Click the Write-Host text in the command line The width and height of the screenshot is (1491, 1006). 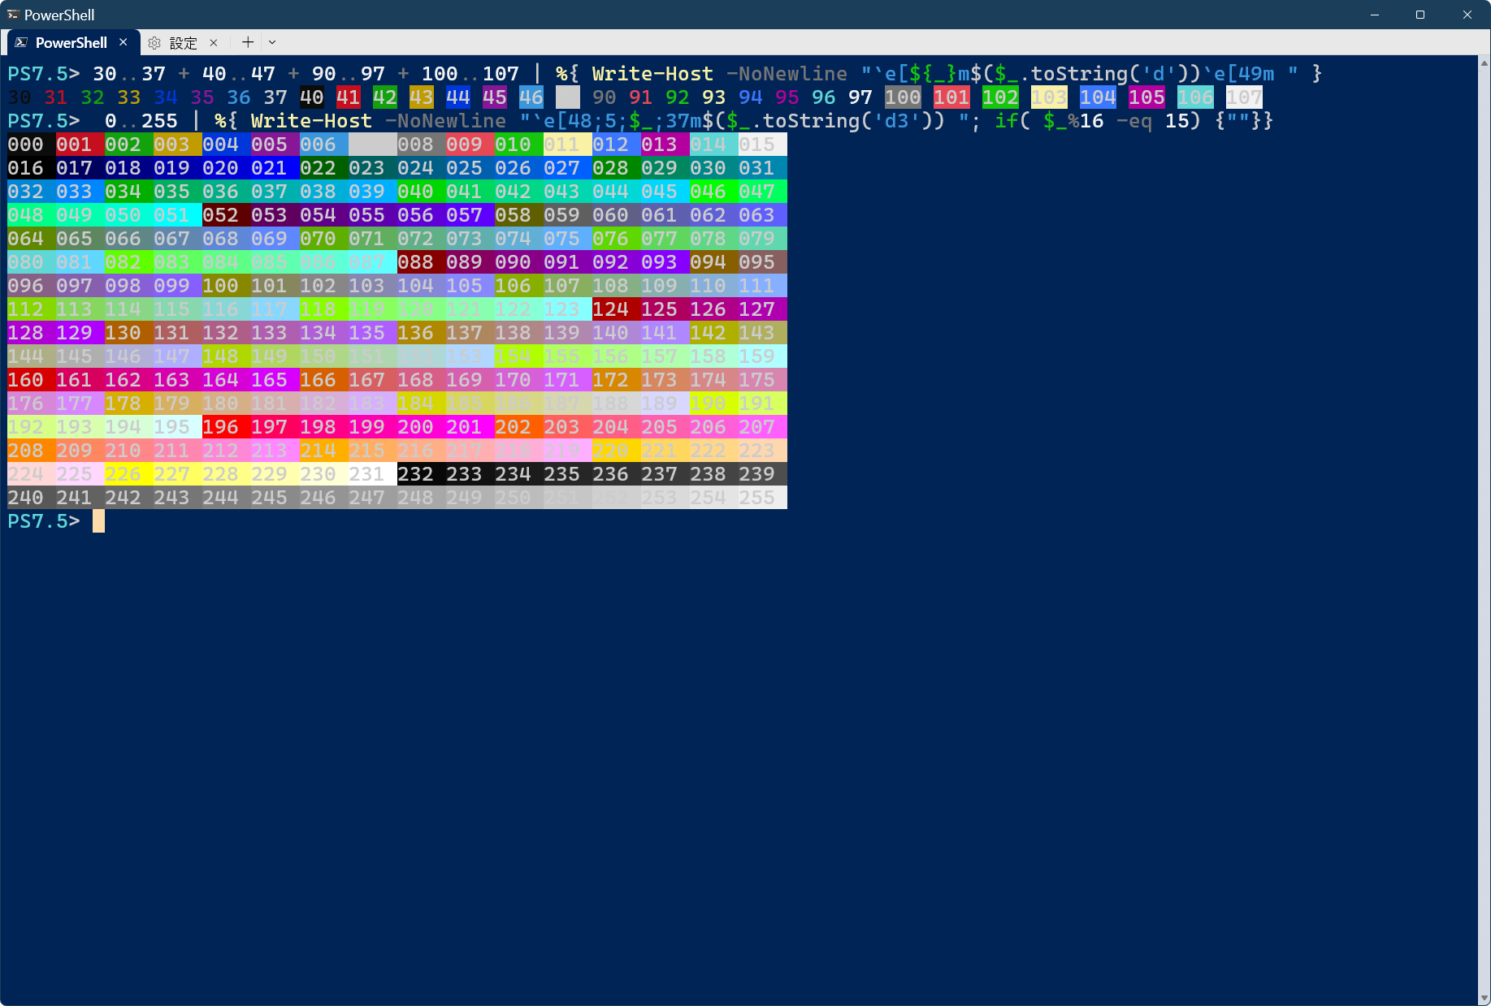[x=652, y=73]
